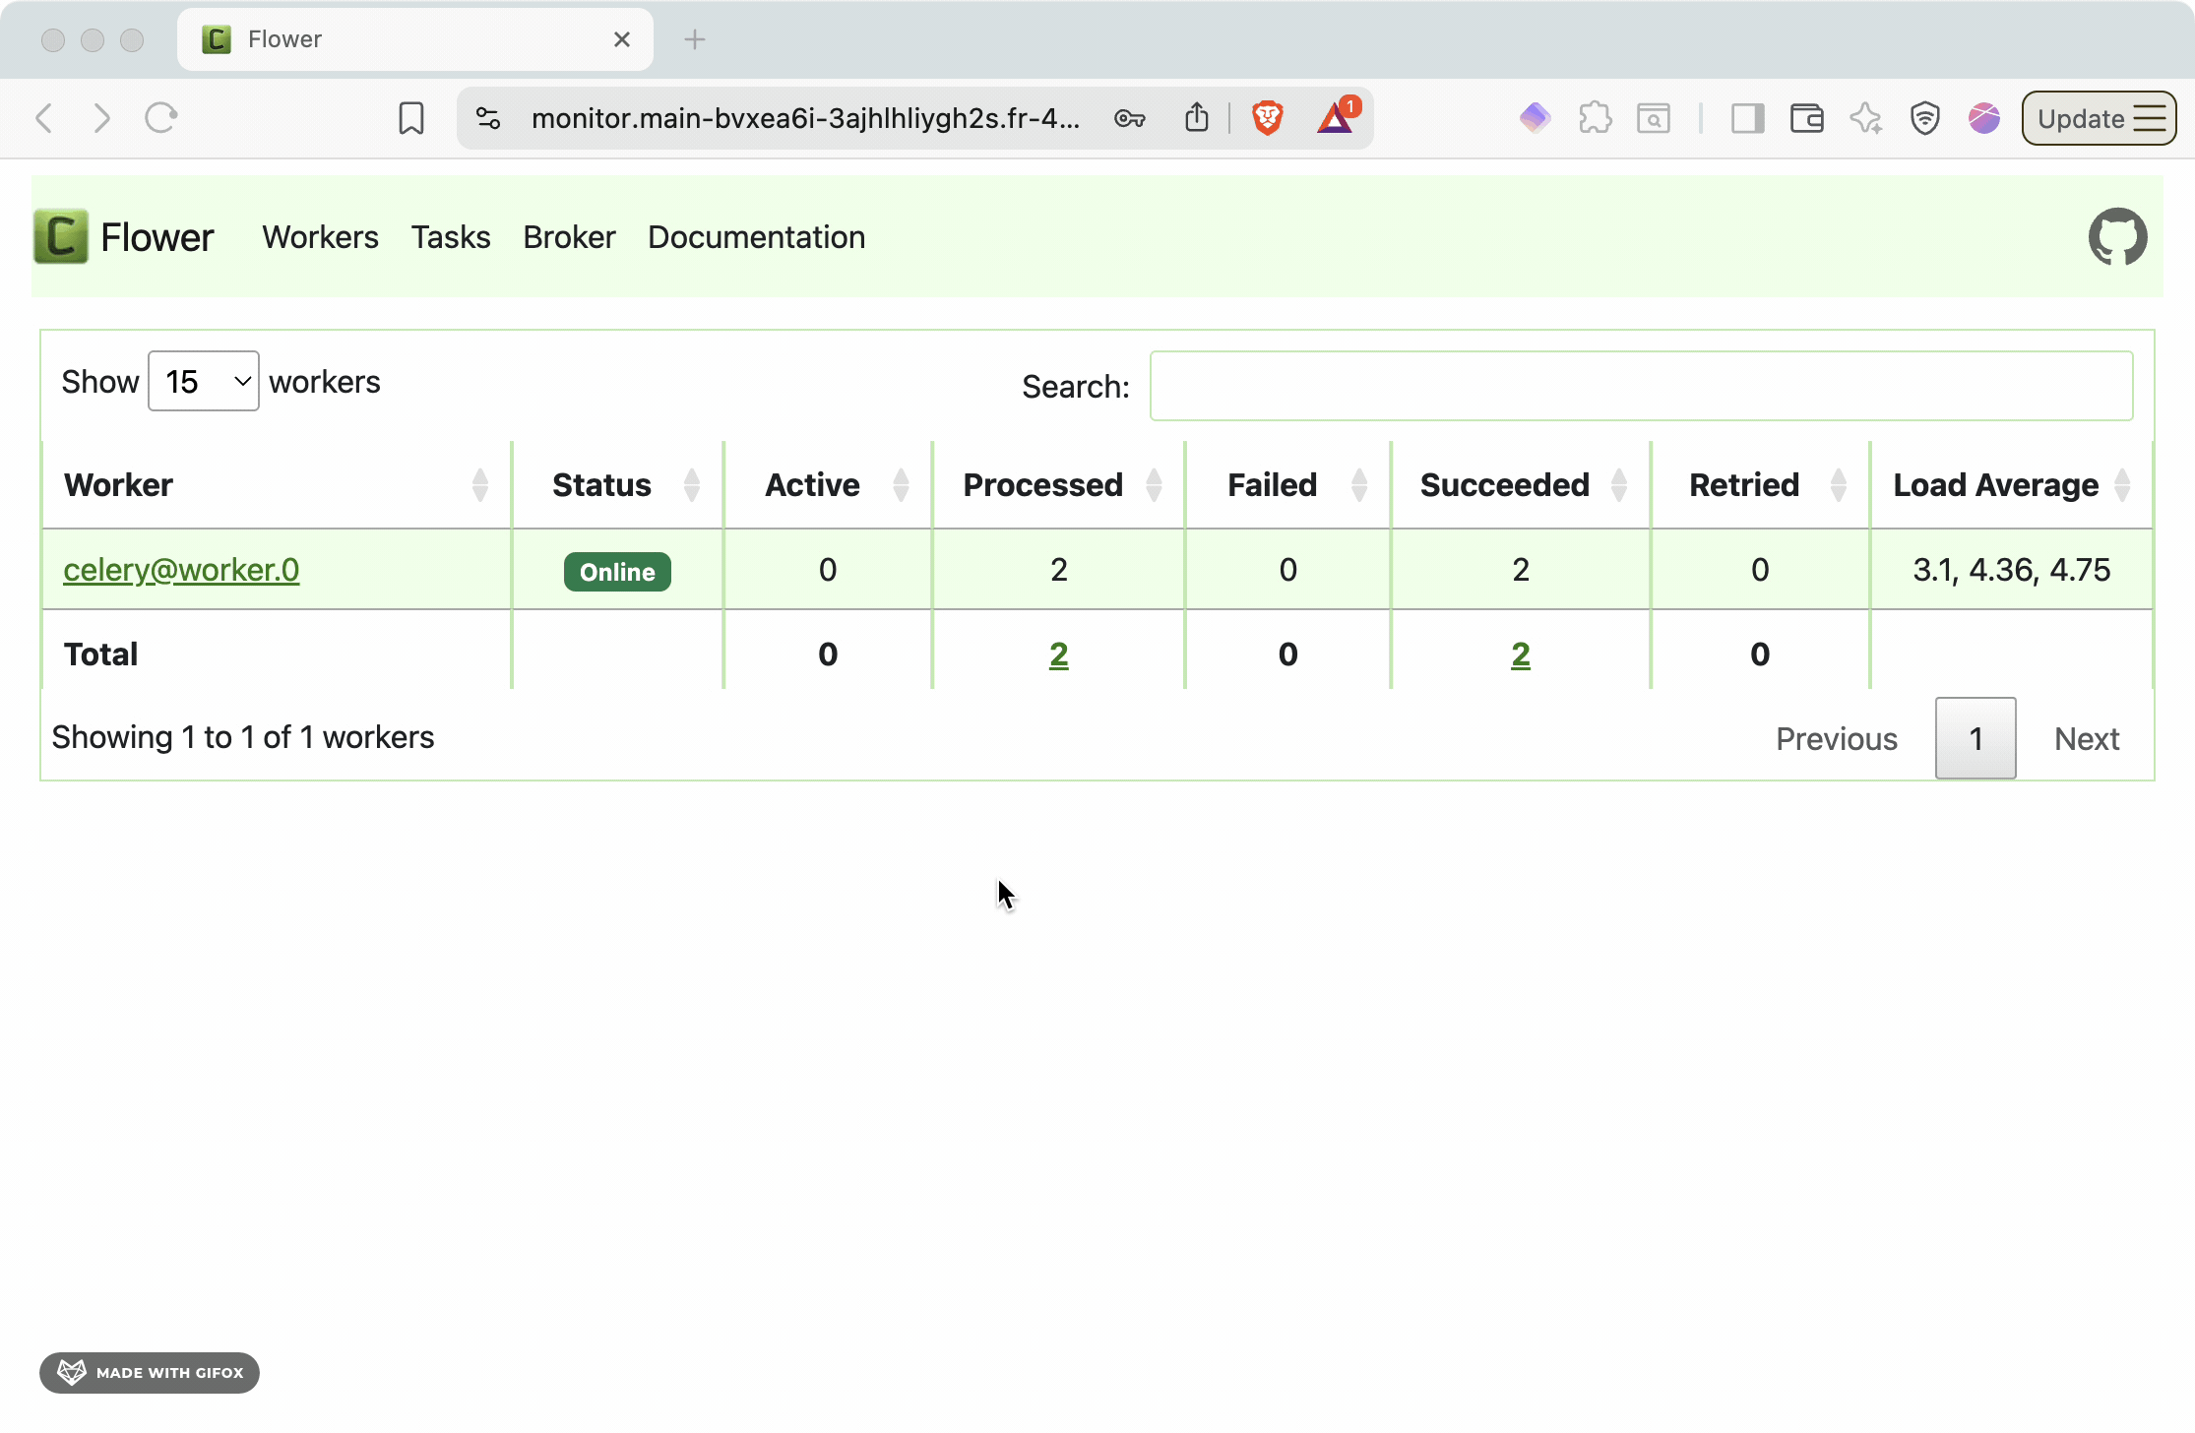The image size is (2195, 1433).
Task: Bookmark this page with bookmark icon
Action: (x=411, y=118)
